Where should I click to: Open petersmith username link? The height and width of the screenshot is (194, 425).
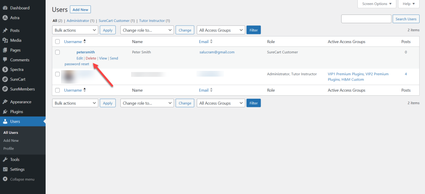point(85,52)
